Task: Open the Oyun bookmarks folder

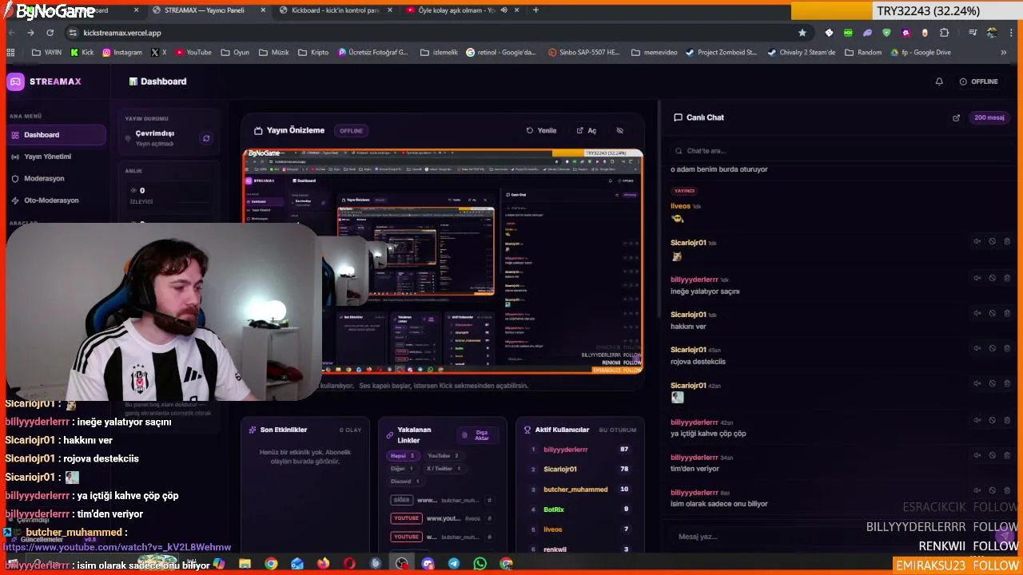Action: [x=234, y=53]
